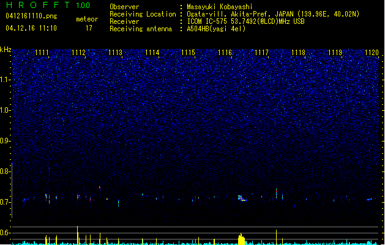Viewport: 385px width, 245px height.
Task: Click the tall vertical echo after 1117
Action: click(276, 194)
